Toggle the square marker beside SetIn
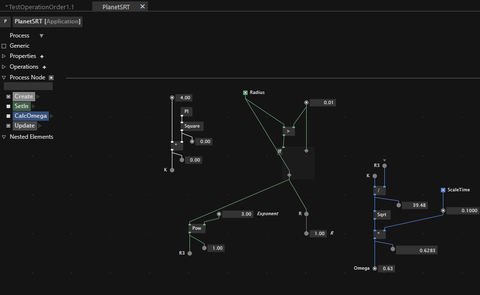The width and height of the screenshot is (480, 295). [x=8, y=106]
